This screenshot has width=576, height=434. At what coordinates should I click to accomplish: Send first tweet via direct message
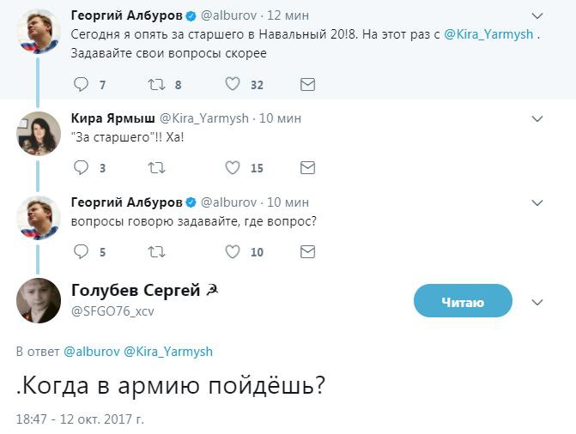306,84
